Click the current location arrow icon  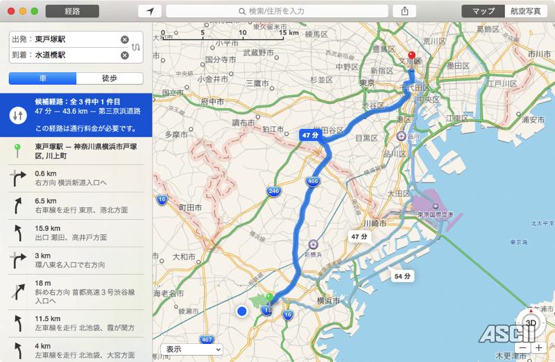(150, 11)
